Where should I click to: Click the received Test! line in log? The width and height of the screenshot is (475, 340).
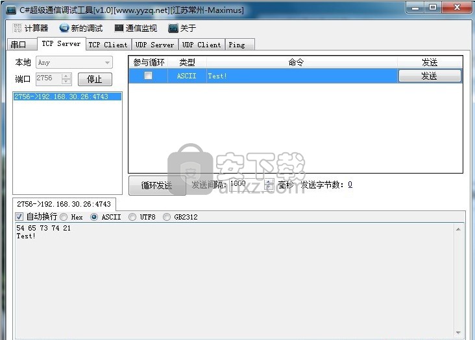pos(26,236)
